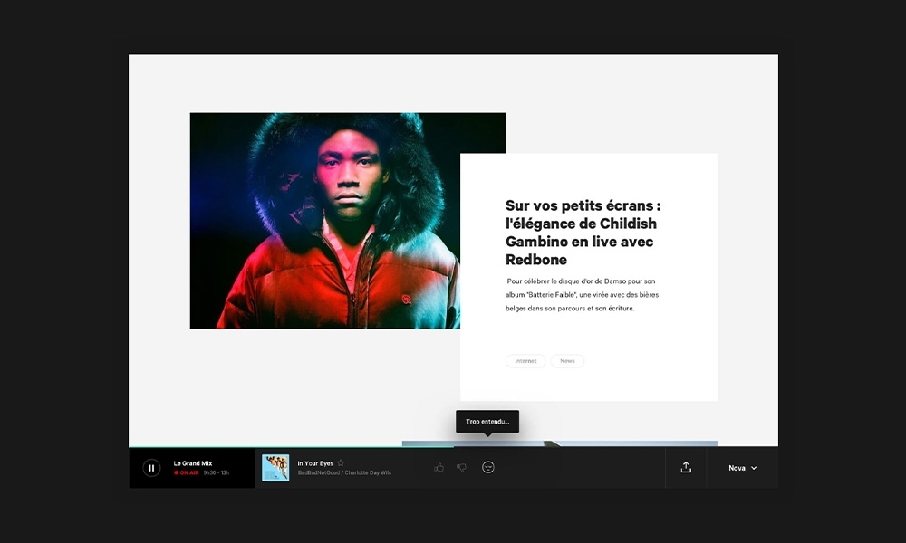Viewport: 906px width, 543px height.
Task: Click the Childish Gambino portrait photo
Action: click(x=324, y=221)
